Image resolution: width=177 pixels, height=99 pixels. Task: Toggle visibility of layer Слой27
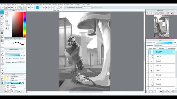point(147,52)
